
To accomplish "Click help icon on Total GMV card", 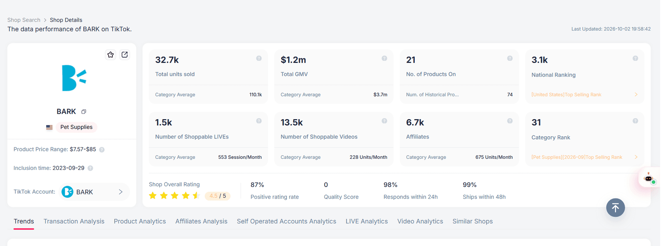I will click(x=384, y=59).
